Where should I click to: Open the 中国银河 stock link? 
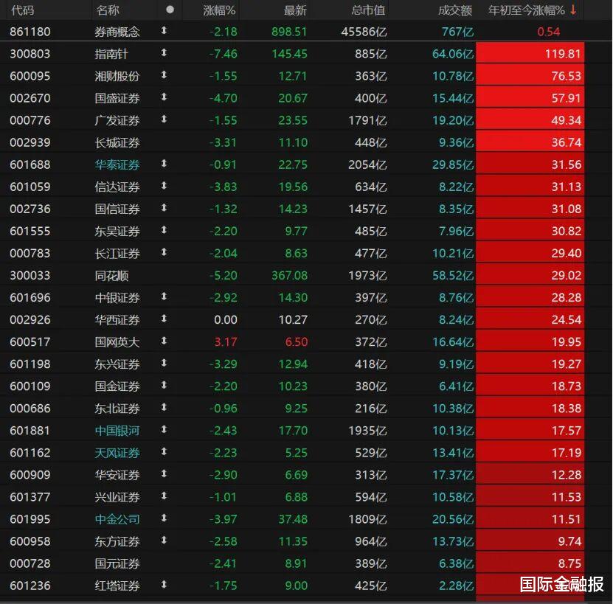pos(117,431)
